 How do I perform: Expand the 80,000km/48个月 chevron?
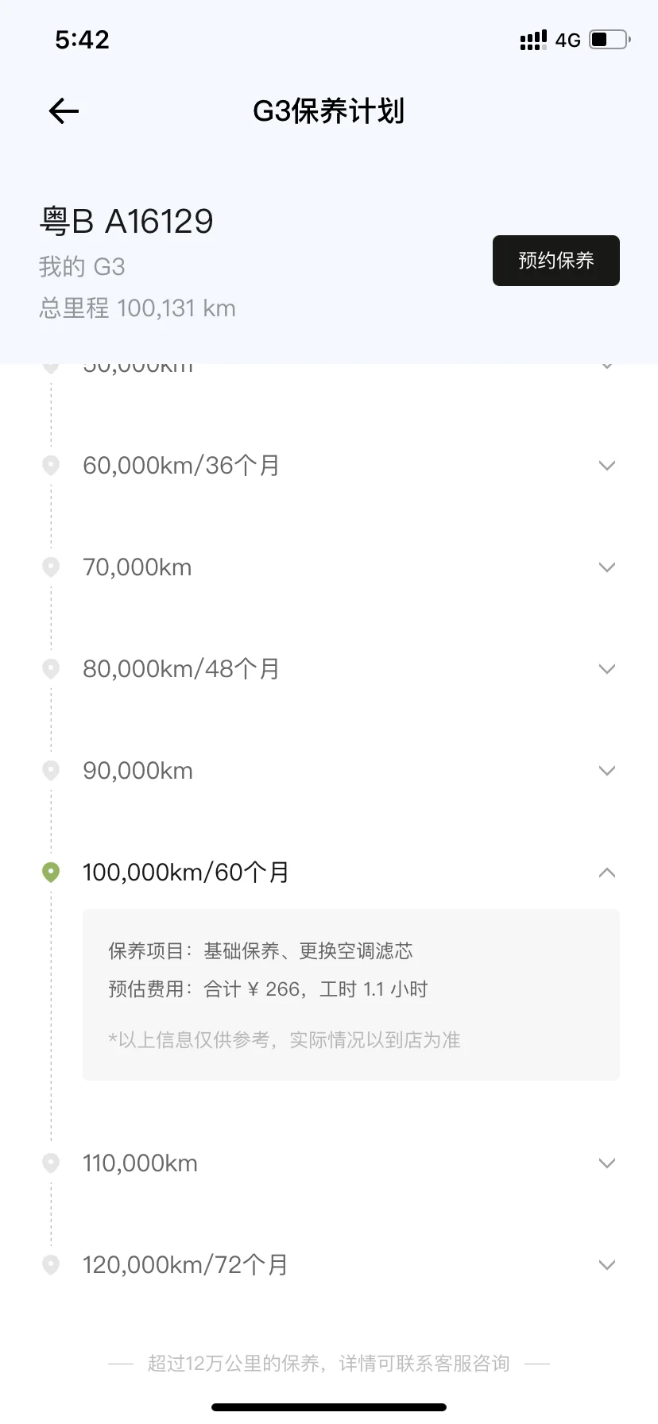(x=607, y=669)
